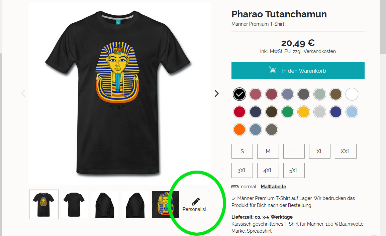Select size XL
This screenshot has width=386, height=236.
point(319,151)
